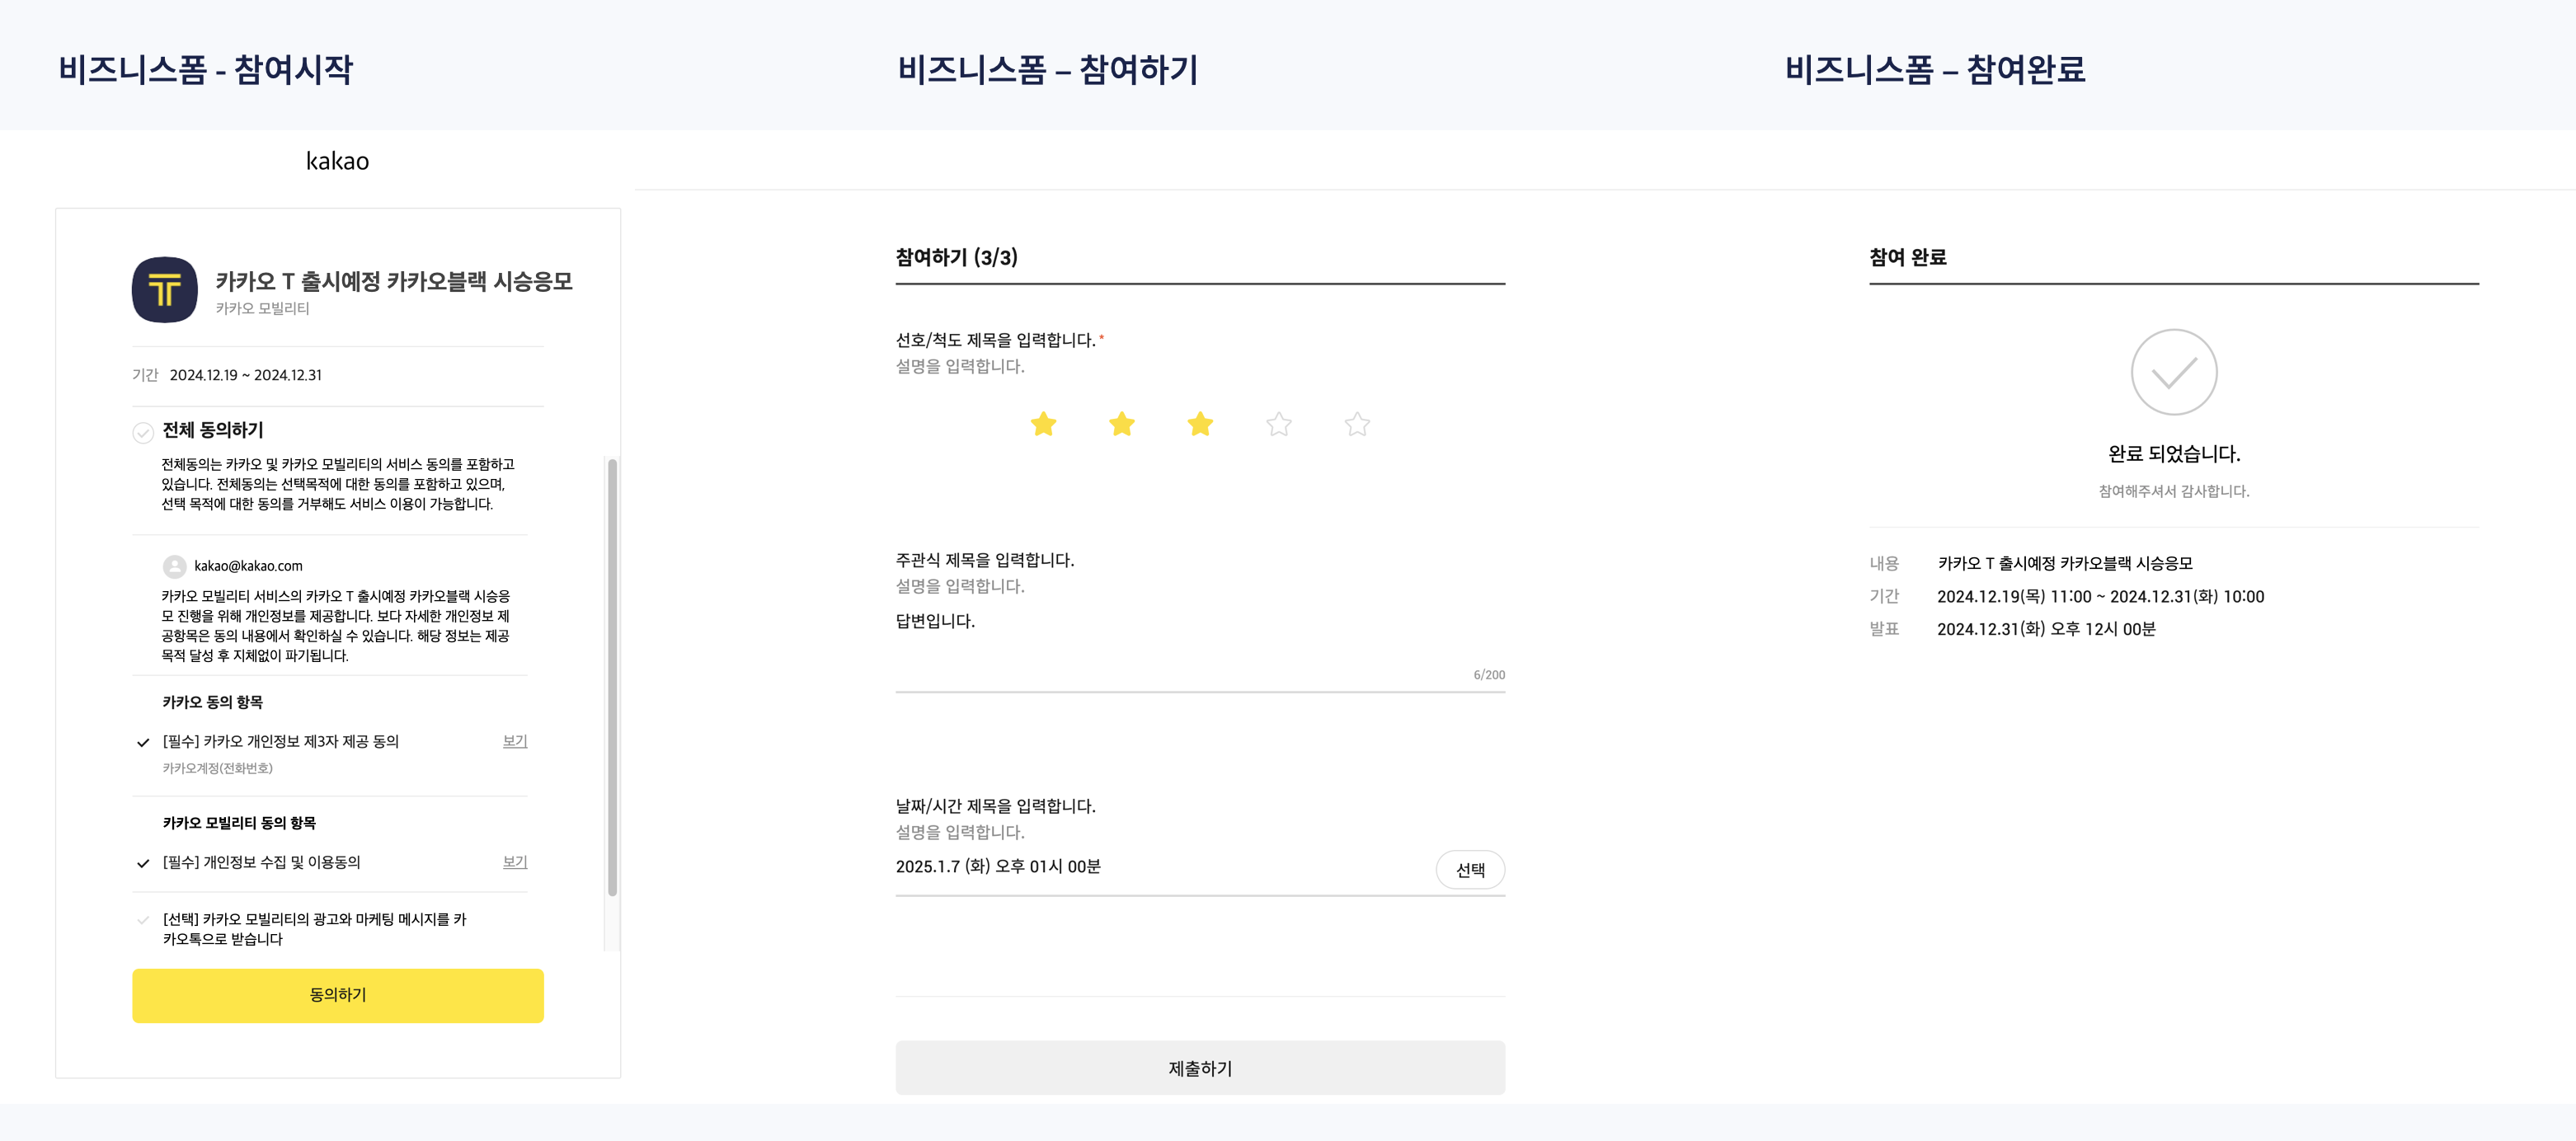Screen dimensions: 2576x1141
Task: Select the first rating star
Action: click(1043, 424)
